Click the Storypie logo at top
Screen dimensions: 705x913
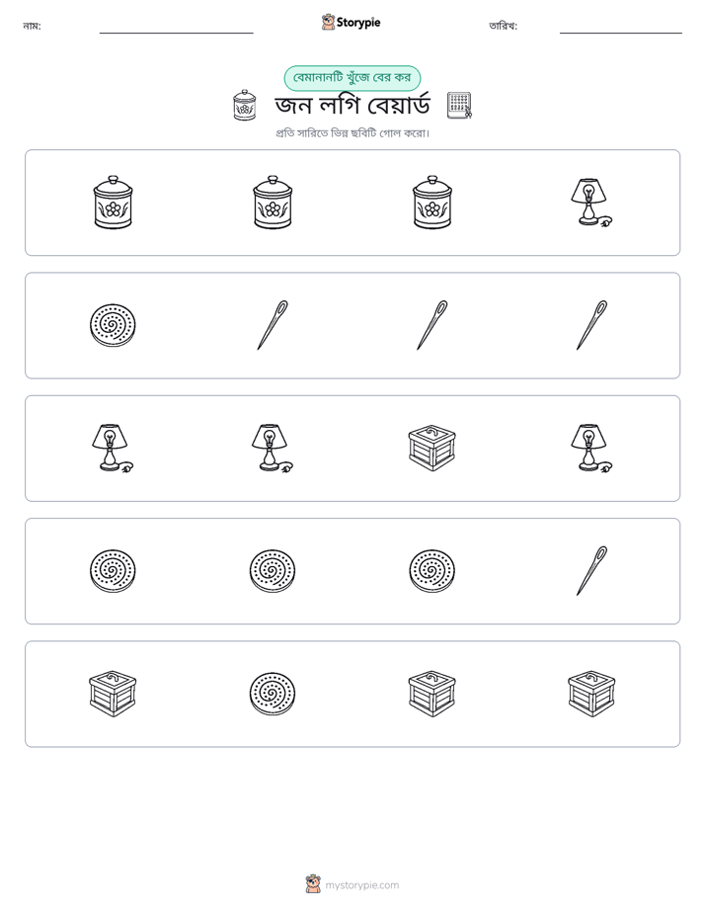click(351, 22)
